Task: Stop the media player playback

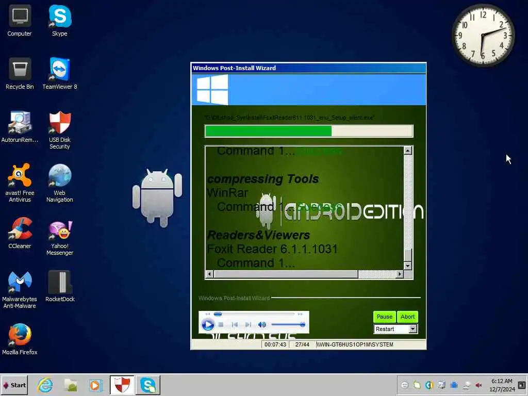Action: coord(221,325)
